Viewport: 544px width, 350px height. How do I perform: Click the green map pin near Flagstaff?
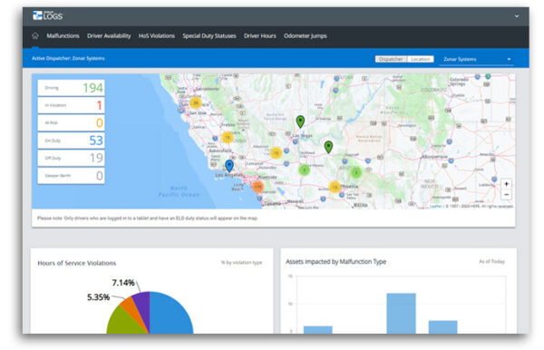[328, 147]
